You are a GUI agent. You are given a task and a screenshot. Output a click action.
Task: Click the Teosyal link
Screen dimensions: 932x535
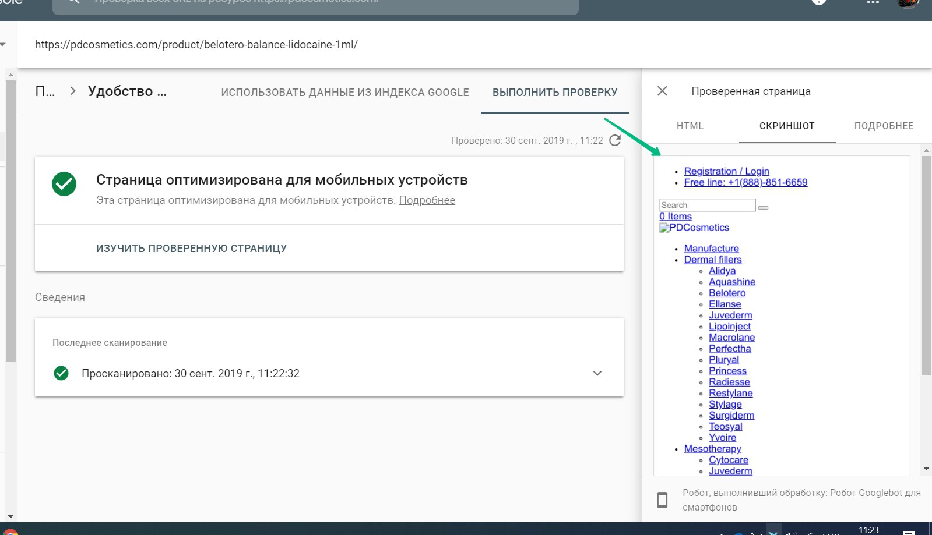[726, 426]
